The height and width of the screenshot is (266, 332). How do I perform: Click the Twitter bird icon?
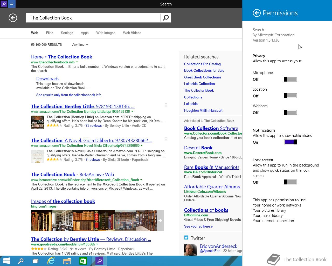(x=186, y=238)
